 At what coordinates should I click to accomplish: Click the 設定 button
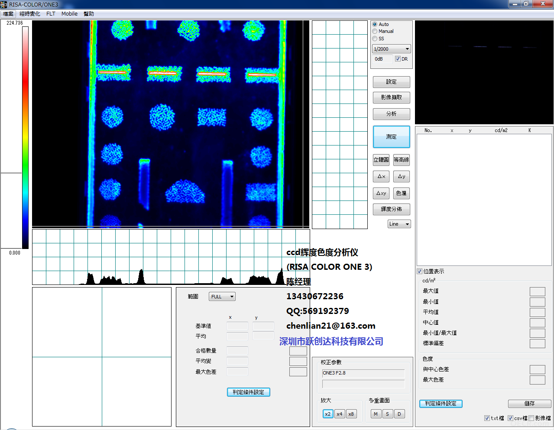[391, 82]
